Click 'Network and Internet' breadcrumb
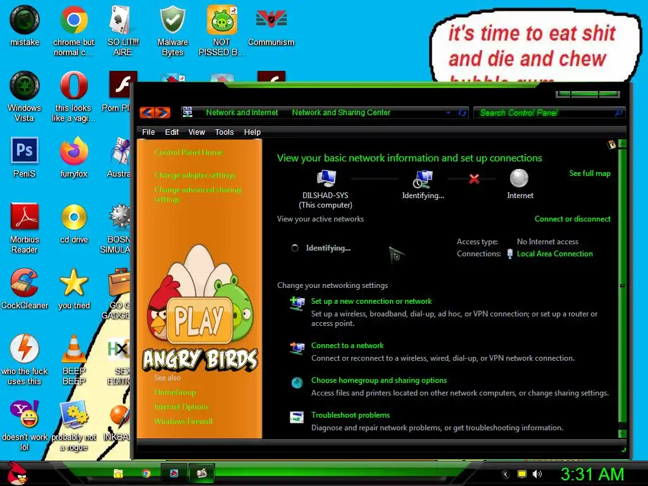648x486 pixels. pos(242,113)
